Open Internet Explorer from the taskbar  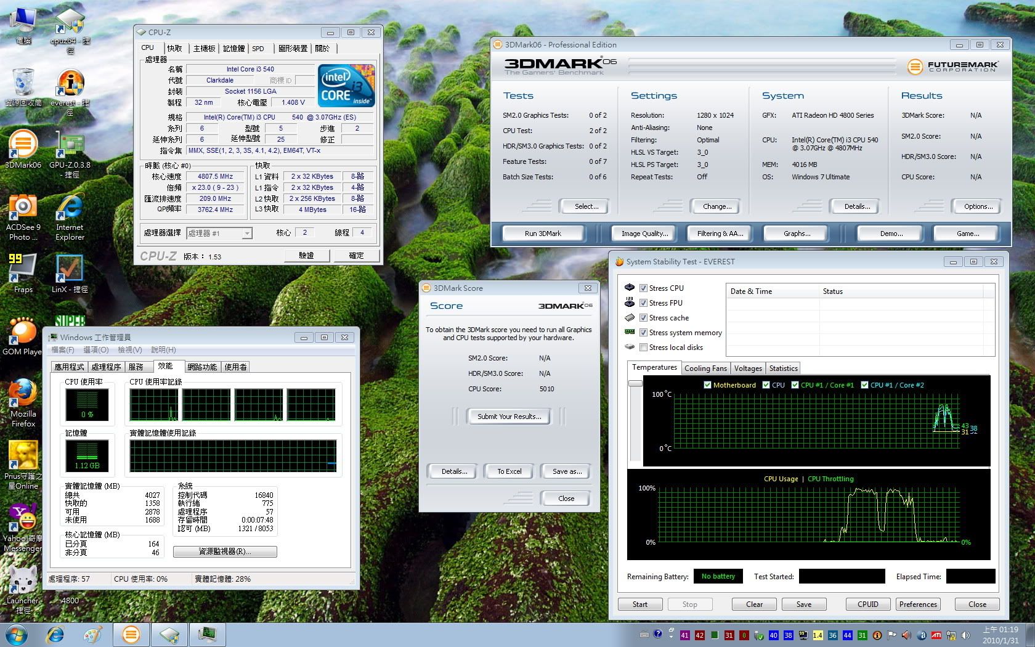[x=55, y=634]
